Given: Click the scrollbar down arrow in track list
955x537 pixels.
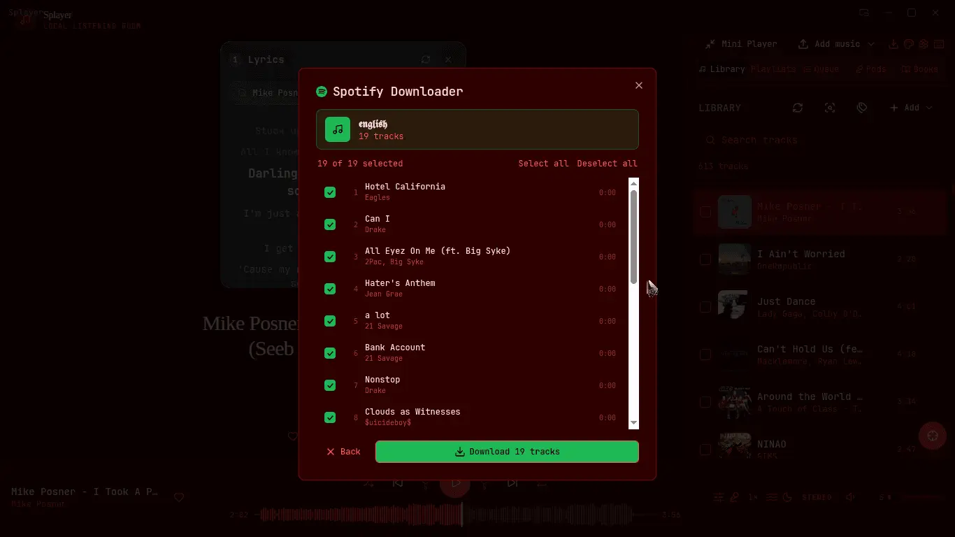Looking at the screenshot, I should click(x=634, y=423).
